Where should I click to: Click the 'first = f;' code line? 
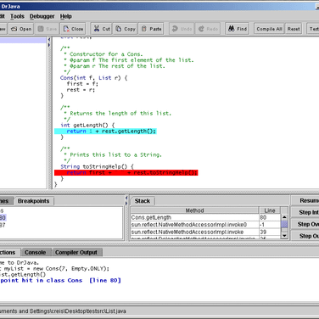point(82,84)
